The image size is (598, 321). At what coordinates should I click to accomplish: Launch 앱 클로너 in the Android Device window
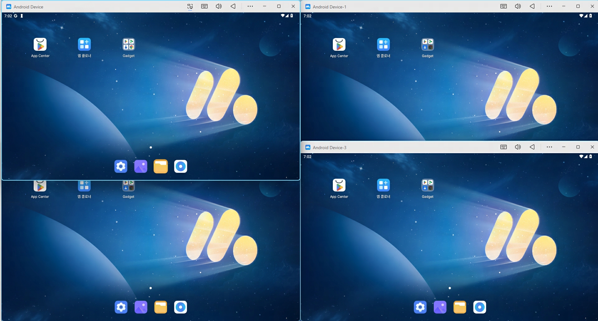(84, 45)
